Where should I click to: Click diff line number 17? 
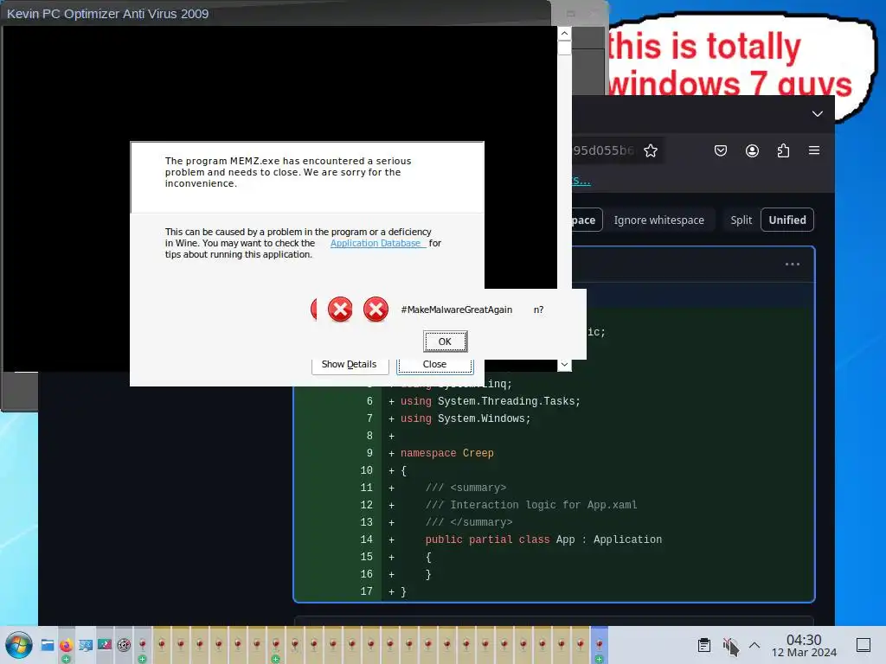coord(366,591)
